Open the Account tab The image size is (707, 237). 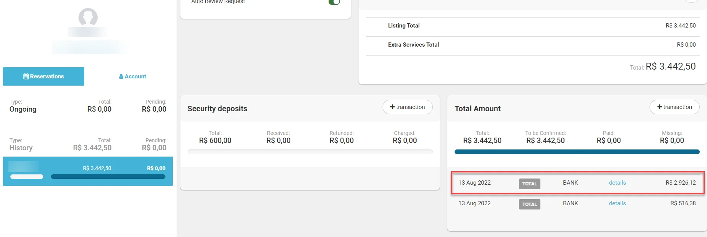(133, 76)
